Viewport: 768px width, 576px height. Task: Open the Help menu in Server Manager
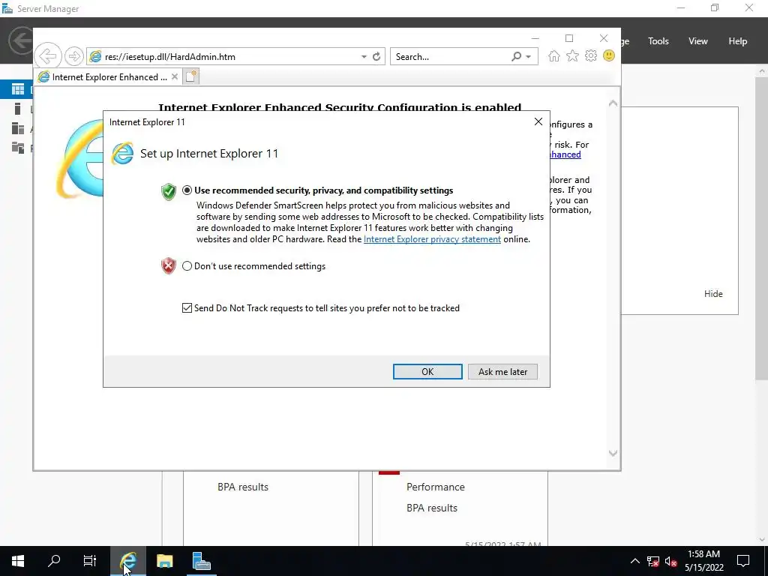click(x=738, y=41)
